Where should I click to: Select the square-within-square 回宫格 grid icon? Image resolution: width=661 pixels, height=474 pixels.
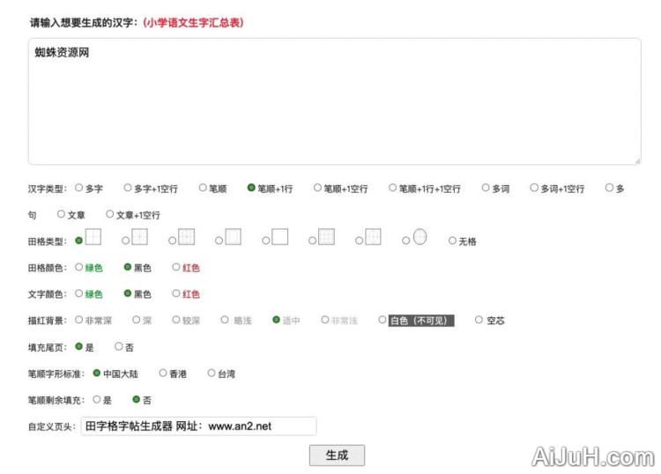[x=233, y=237]
